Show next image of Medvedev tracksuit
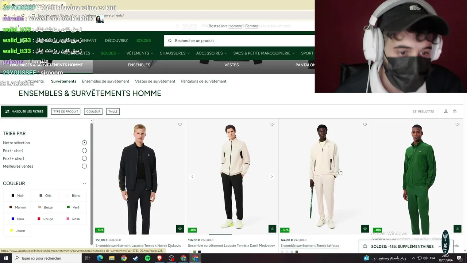 pyautogui.click(x=272, y=176)
